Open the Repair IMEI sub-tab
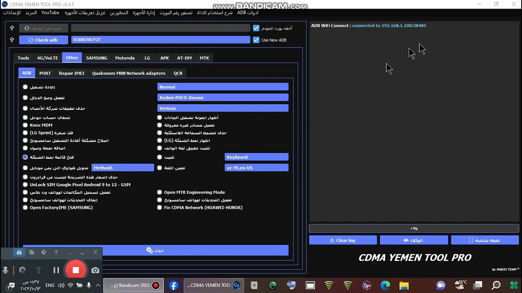This screenshot has height=293, width=522. pyautogui.click(x=71, y=73)
